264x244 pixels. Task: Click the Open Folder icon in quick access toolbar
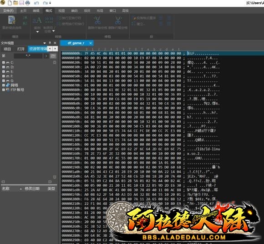pyautogui.click(x=15, y=3)
